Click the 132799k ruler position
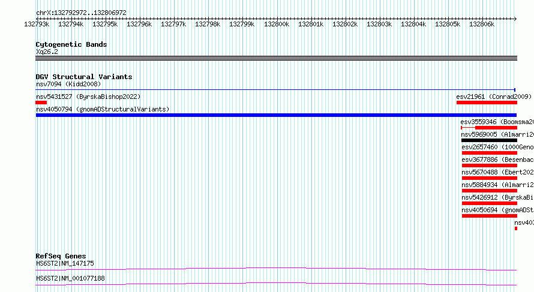 242,24
